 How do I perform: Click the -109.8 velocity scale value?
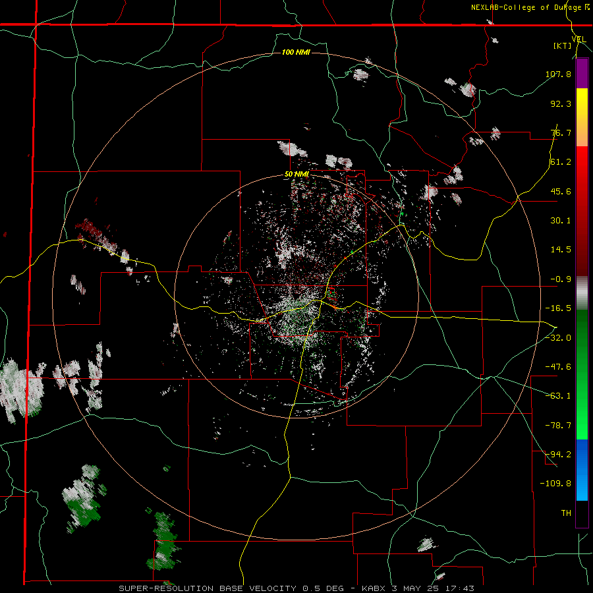tap(555, 484)
